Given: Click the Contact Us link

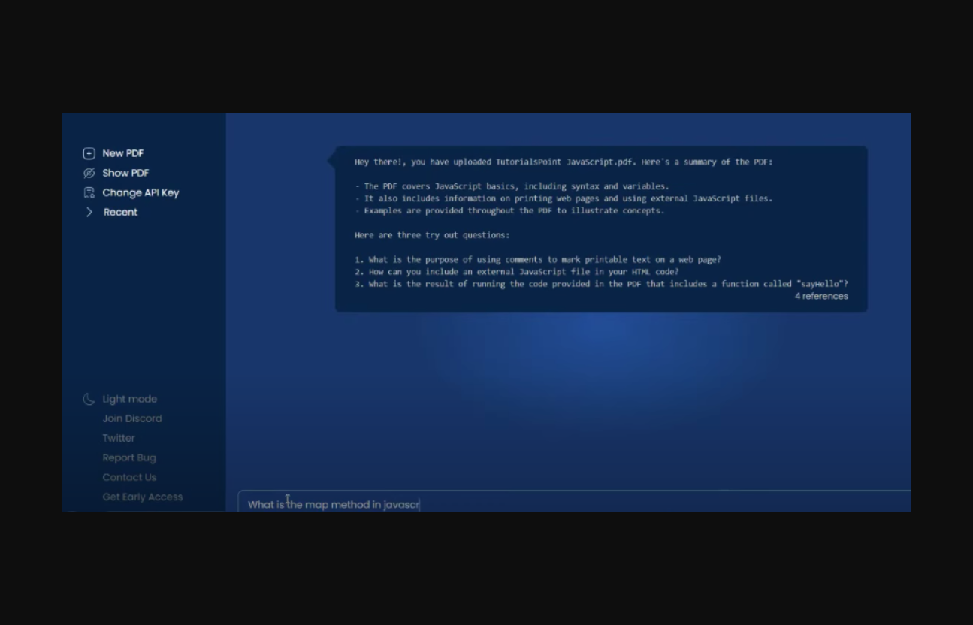Looking at the screenshot, I should point(129,477).
